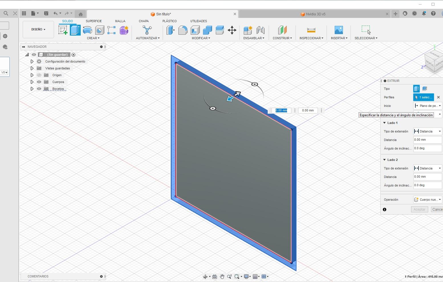Image resolution: width=443 pixels, height=282 pixels.
Task: Click the purple Create Form icon
Action: [x=124, y=30]
